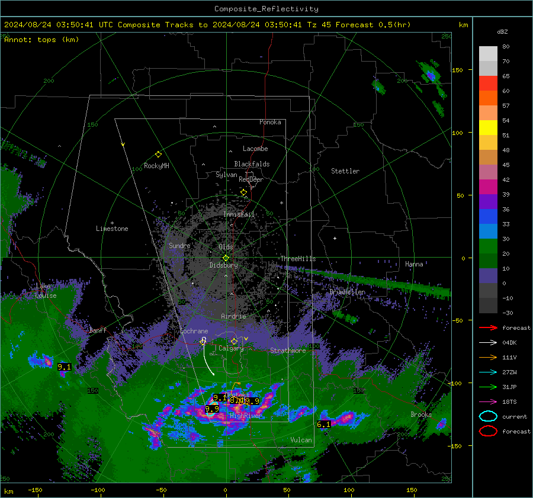Click the green 31JP track arrow
The height and width of the screenshot is (498, 533).
488,387
